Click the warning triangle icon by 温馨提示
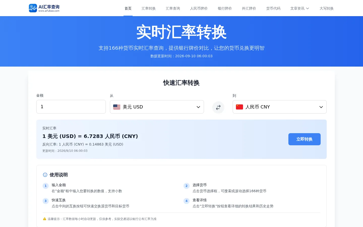This screenshot has width=363, height=227. [45, 219]
